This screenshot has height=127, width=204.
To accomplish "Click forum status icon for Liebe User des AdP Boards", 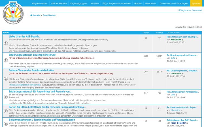I will (x=6, y=43).
